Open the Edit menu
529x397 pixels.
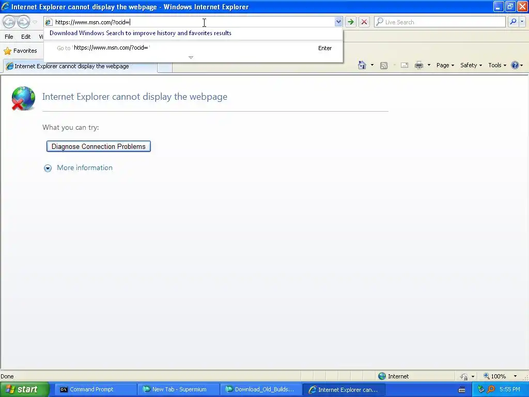26,37
